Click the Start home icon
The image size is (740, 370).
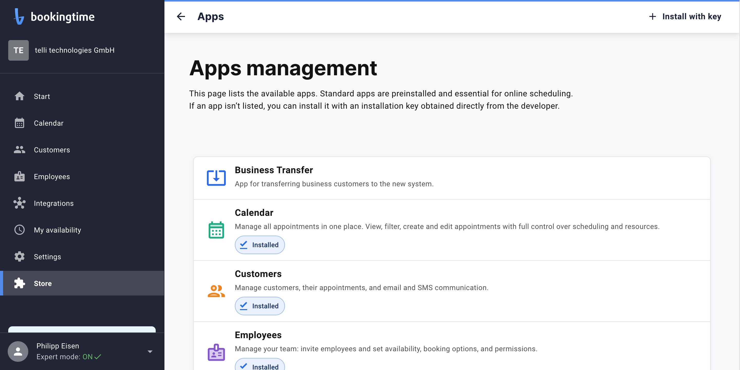20,96
